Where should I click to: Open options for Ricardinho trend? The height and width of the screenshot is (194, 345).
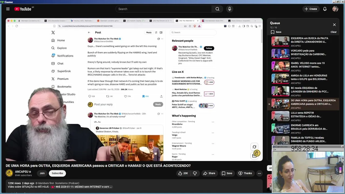(x=213, y=122)
